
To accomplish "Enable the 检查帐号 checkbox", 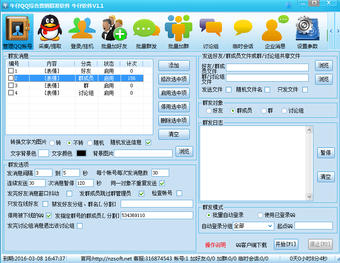I will [x=179, y=193].
